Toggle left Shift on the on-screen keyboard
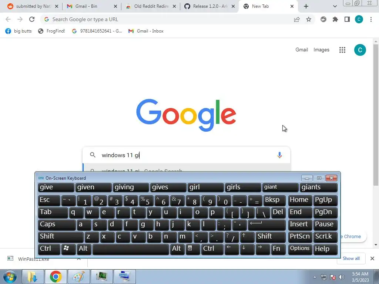Screen dimensions: 379x284 61,237
